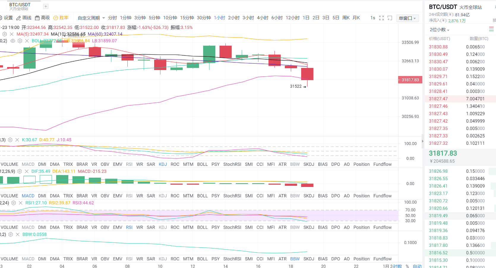Viewport: 496px width, 268px height.
Task: Open the 单窗口 window layout dropdown
Action: pyautogui.click(x=407, y=18)
